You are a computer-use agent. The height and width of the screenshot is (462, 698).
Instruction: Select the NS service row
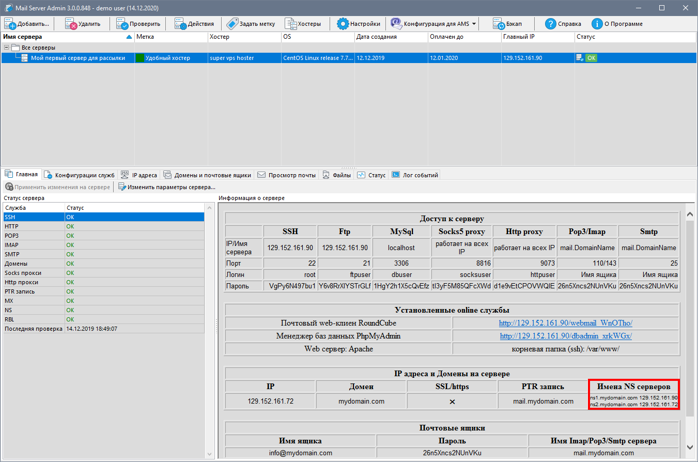104,310
